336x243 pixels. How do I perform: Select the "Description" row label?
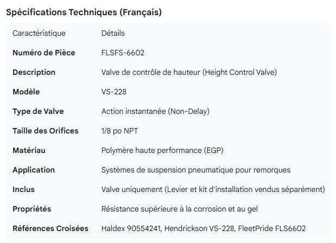(34, 72)
